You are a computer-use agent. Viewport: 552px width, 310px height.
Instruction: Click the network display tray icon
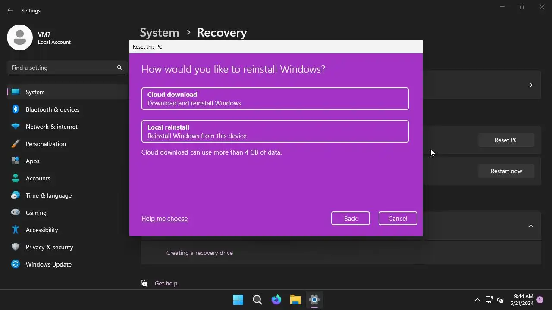coord(489,300)
